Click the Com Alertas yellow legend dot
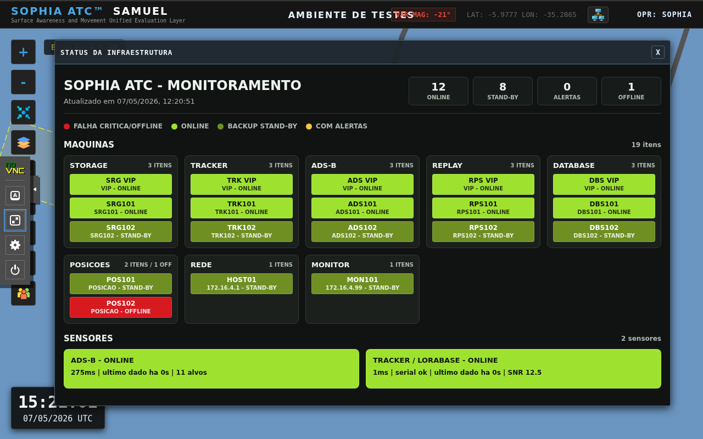 (309, 126)
